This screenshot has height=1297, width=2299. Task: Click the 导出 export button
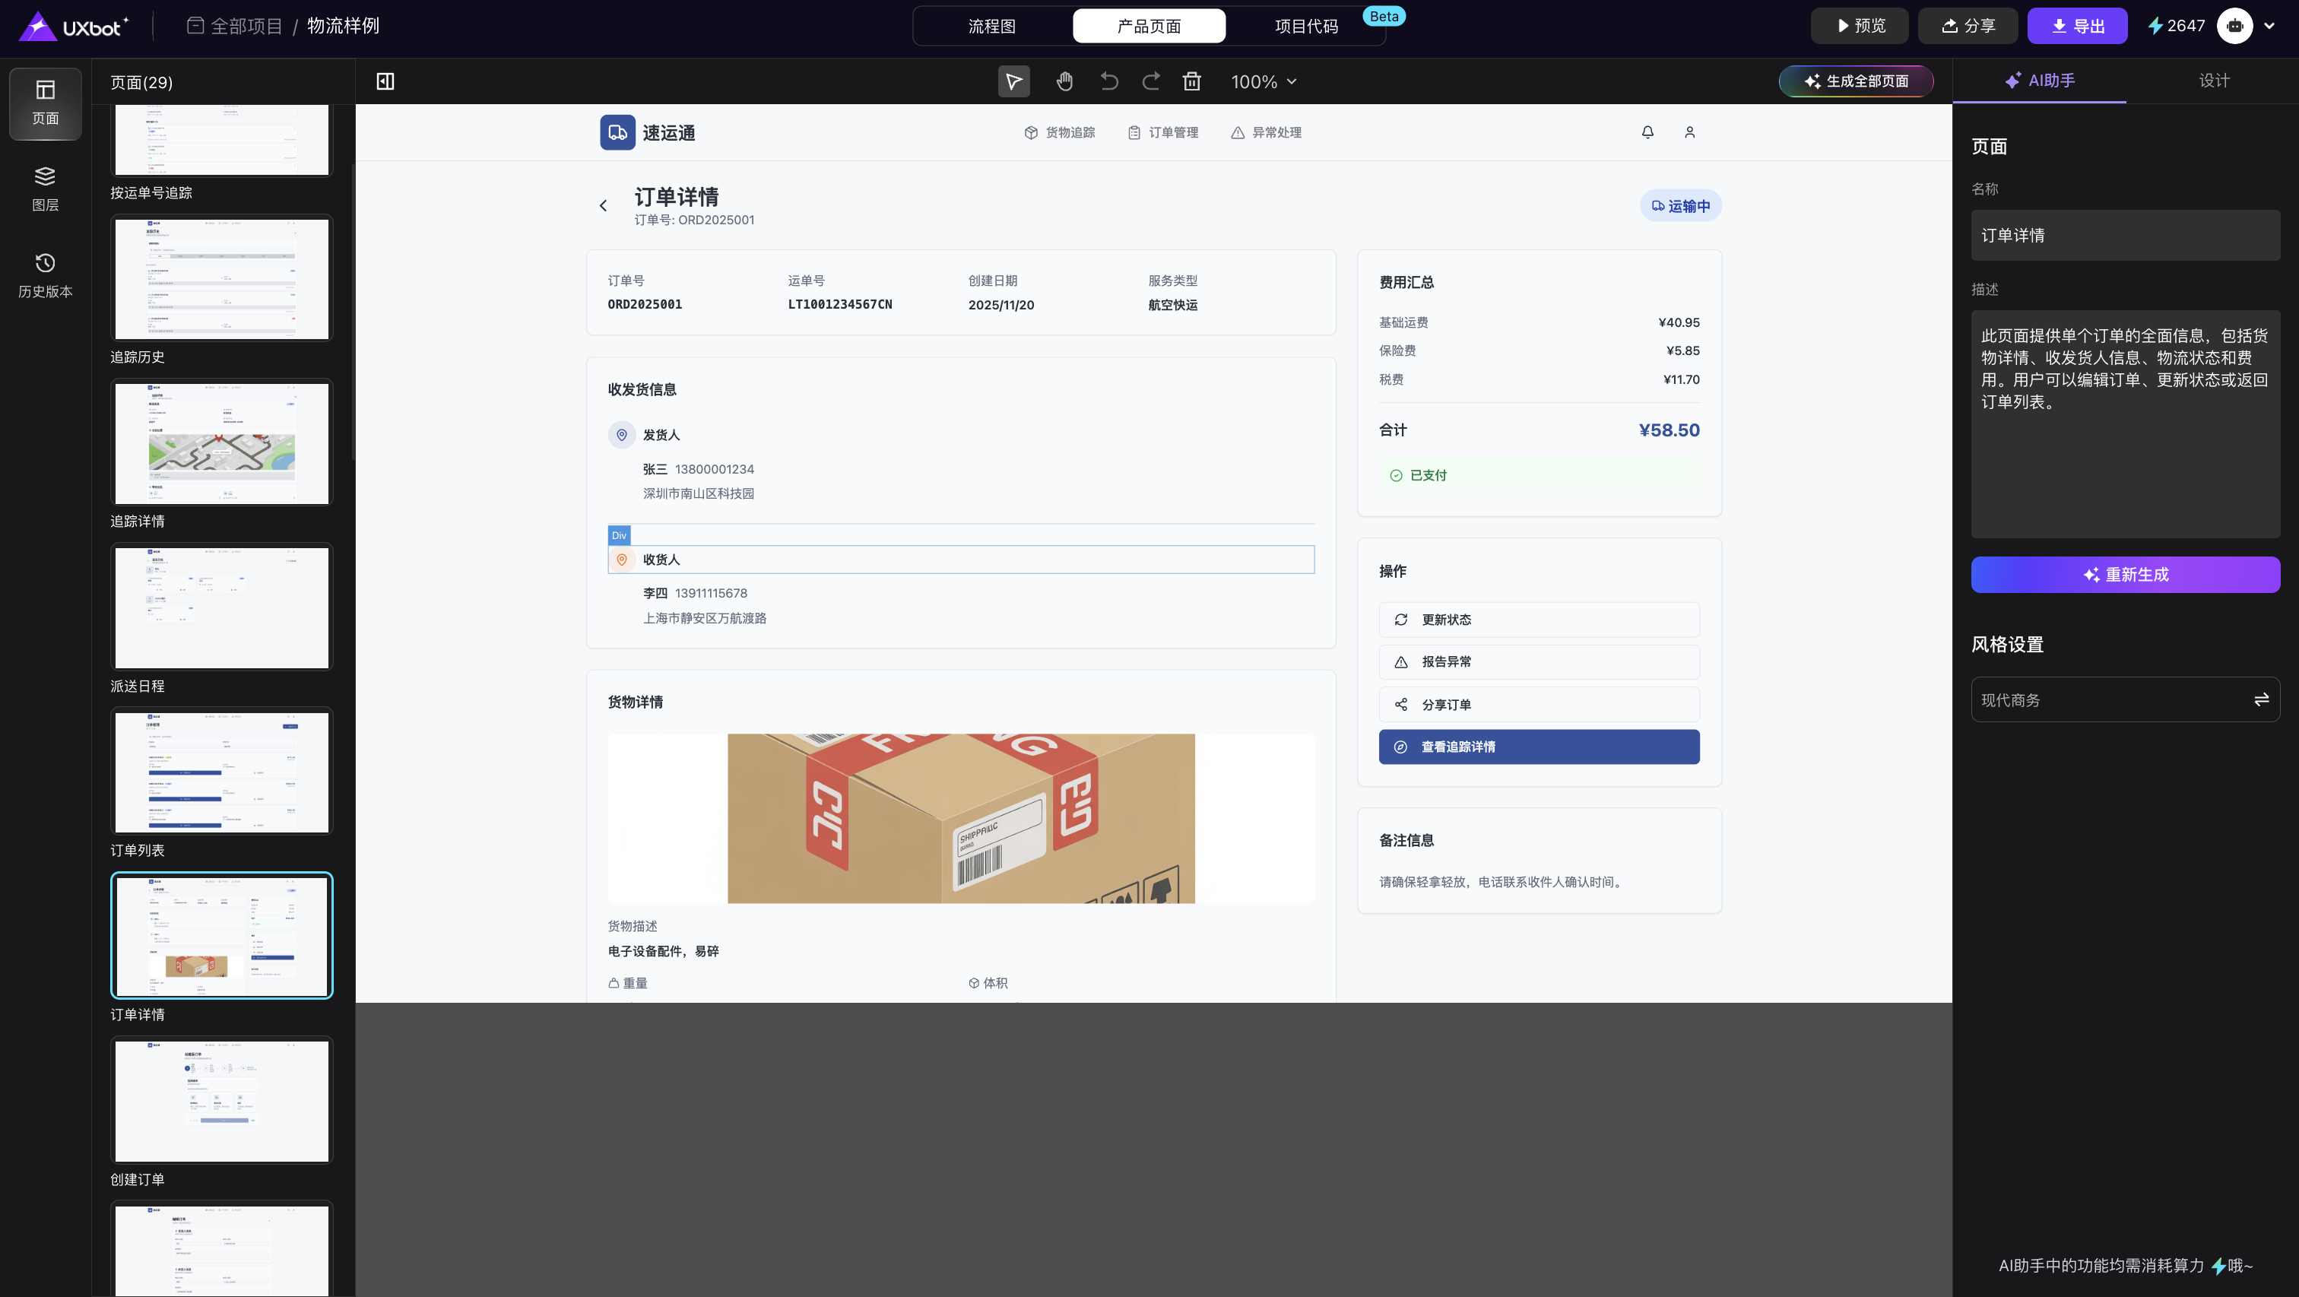(2077, 26)
